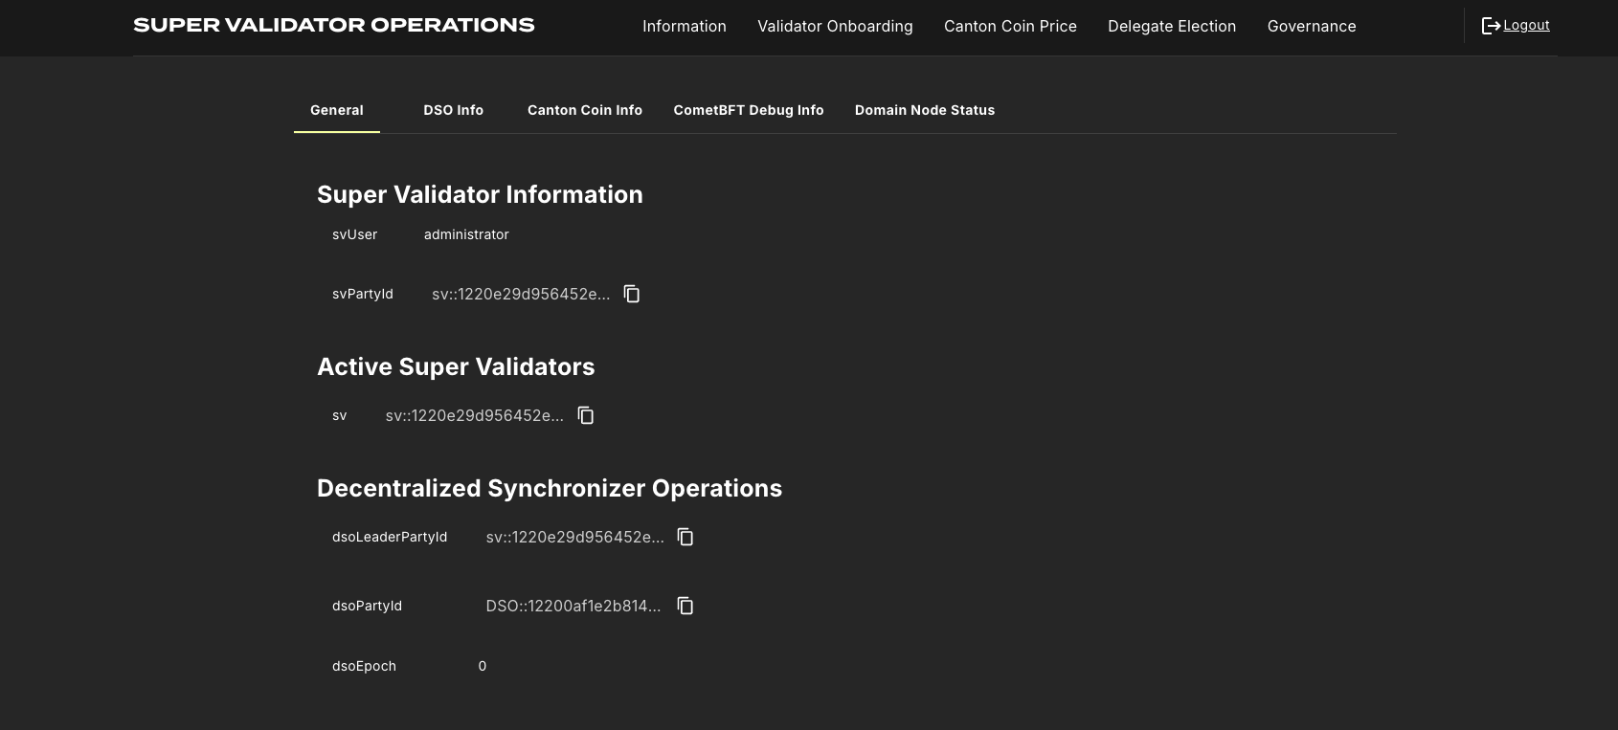Switch to the DSO Info tab
Screen dimensions: 1618x730
[x=453, y=110]
